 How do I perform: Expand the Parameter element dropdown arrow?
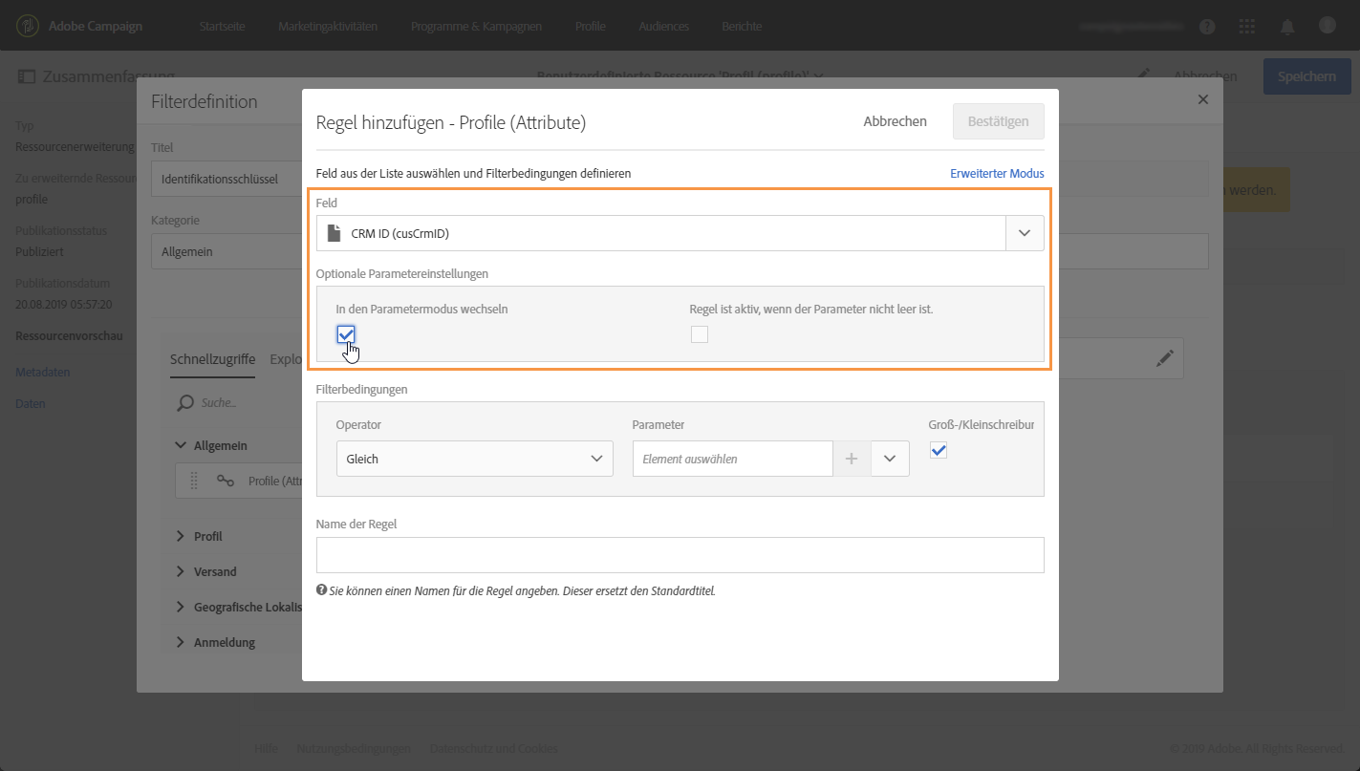(890, 459)
